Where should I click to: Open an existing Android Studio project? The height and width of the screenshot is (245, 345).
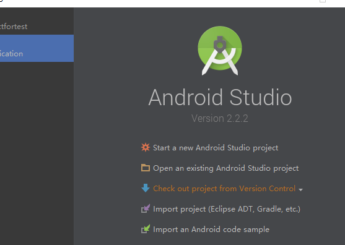225,168
